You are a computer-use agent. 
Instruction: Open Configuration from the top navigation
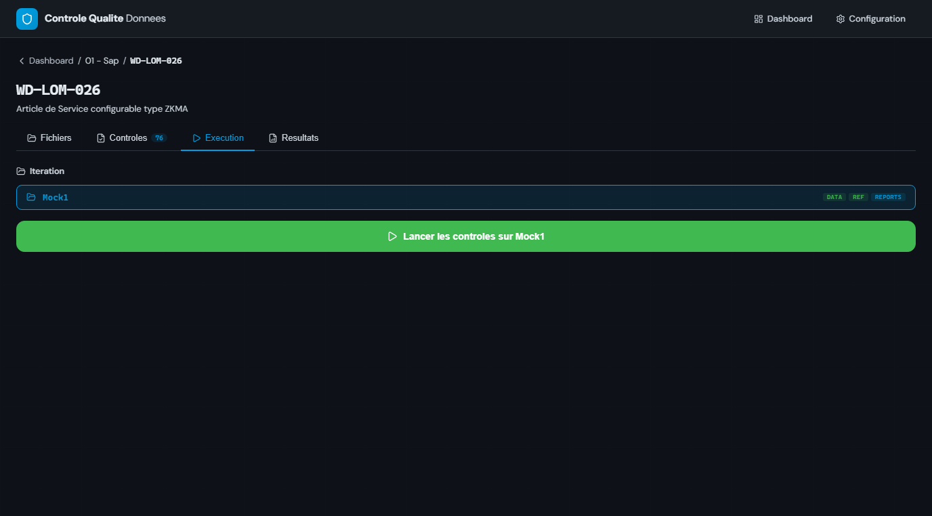(x=870, y=19)
